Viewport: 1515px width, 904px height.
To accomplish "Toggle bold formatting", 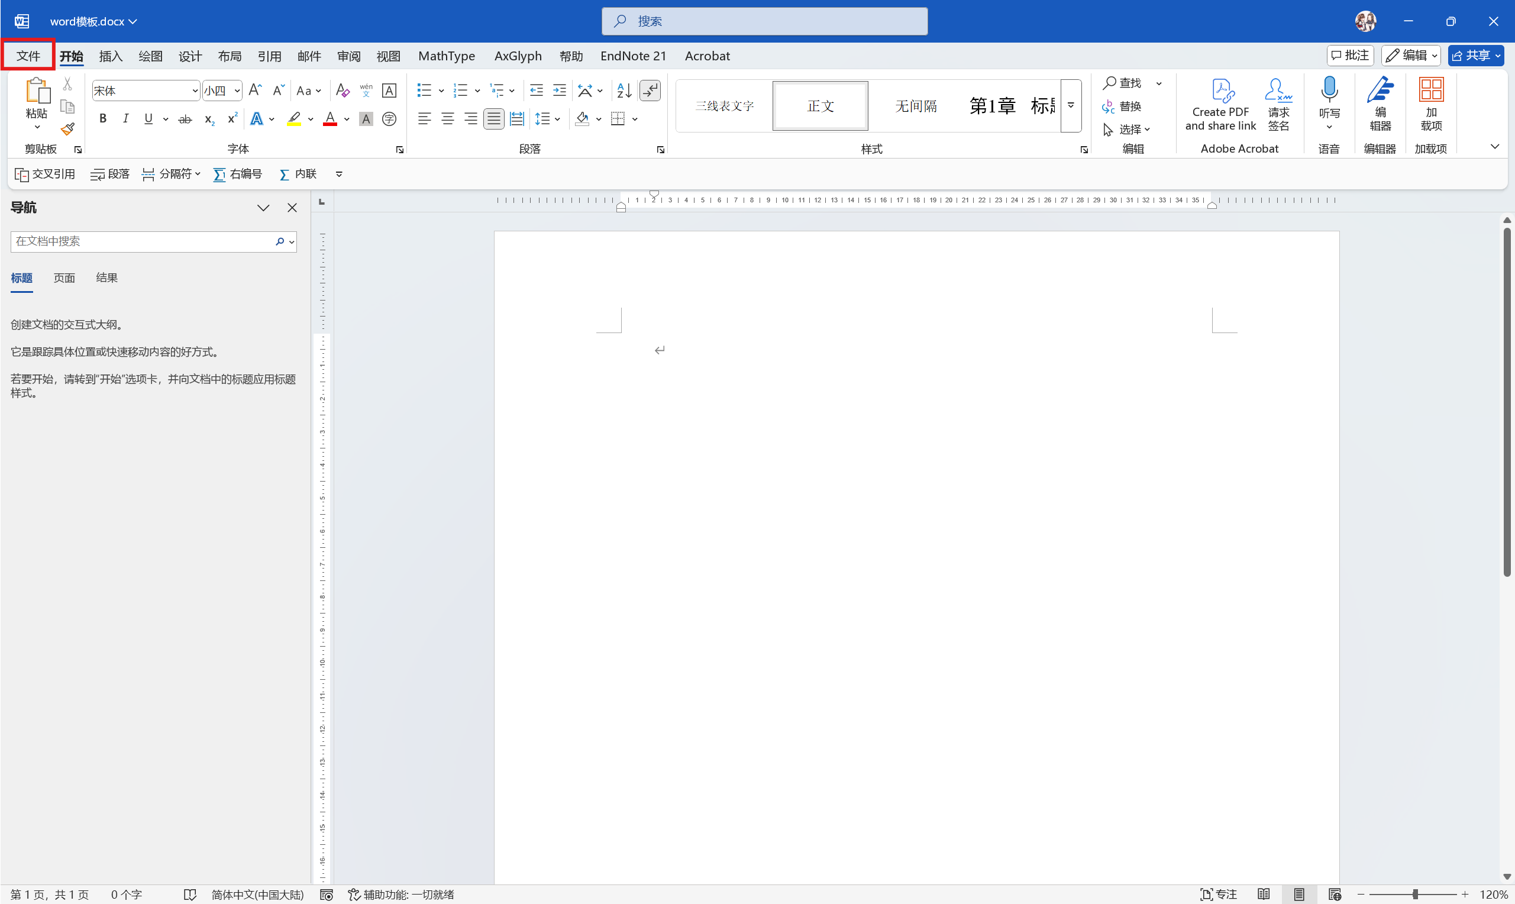I will [x=103, y=118].
